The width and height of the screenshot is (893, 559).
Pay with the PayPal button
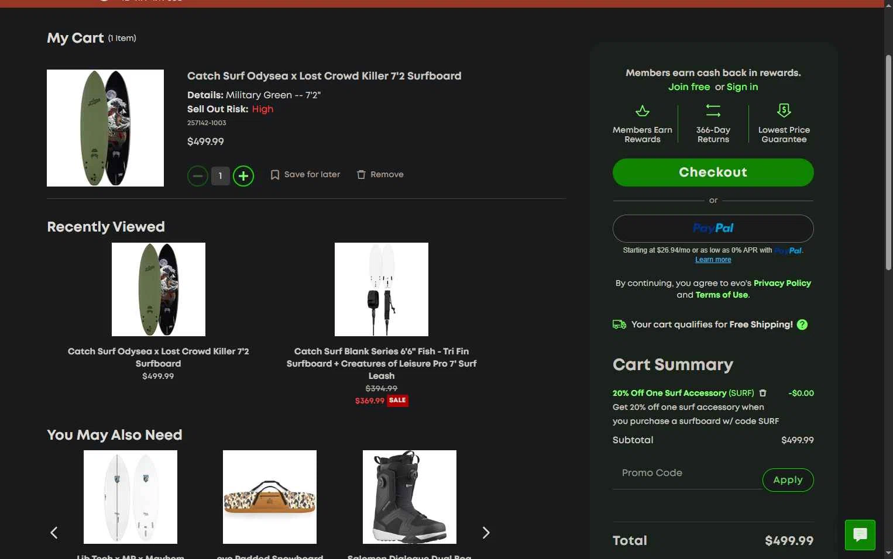[713, 229]
